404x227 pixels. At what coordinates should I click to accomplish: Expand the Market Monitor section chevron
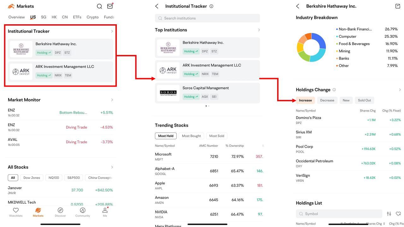tap(112, 100)
